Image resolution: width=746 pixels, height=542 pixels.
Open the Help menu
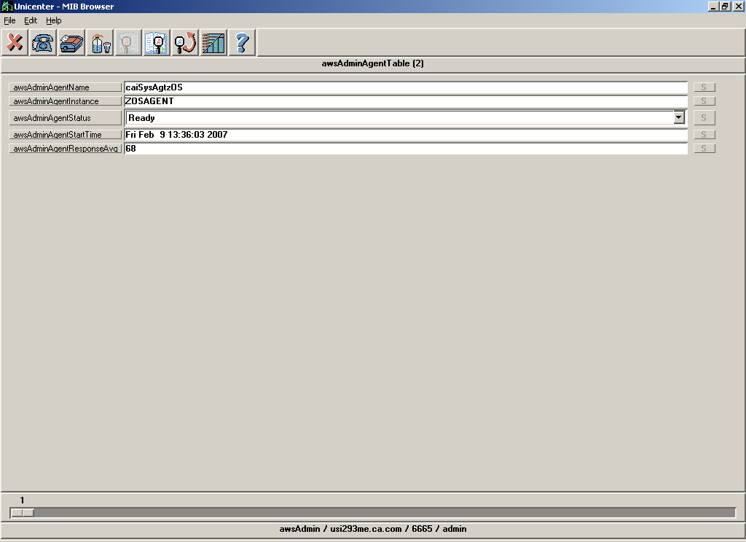[x=53, y=20]
